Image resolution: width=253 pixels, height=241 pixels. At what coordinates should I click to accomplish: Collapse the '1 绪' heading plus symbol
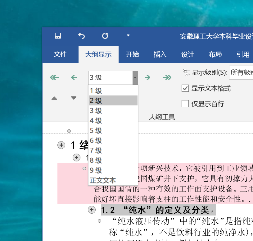coord(61,145)
